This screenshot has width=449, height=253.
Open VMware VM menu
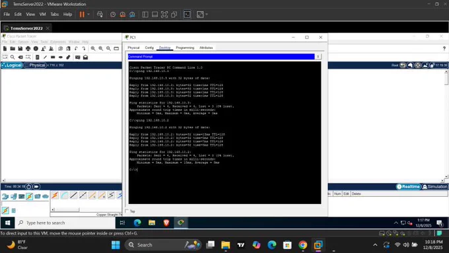(x=42, y=15)
